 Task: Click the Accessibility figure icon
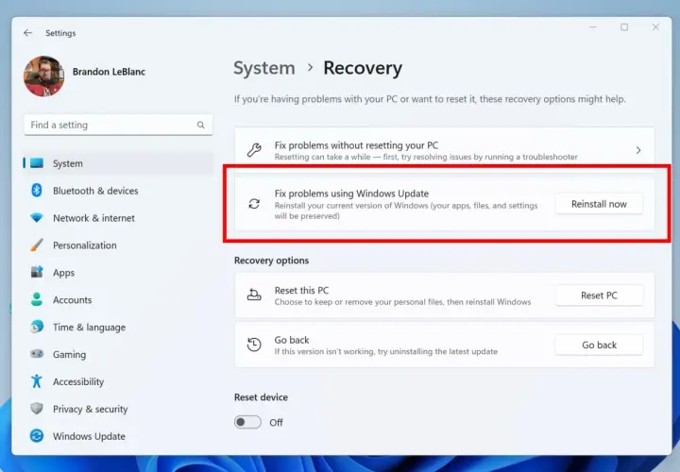pos(37,381)
